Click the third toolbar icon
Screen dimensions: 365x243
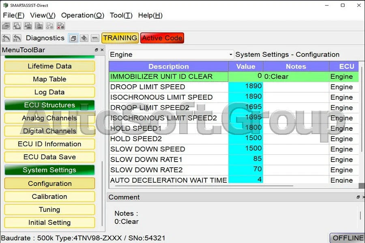[x=28, y=26]
